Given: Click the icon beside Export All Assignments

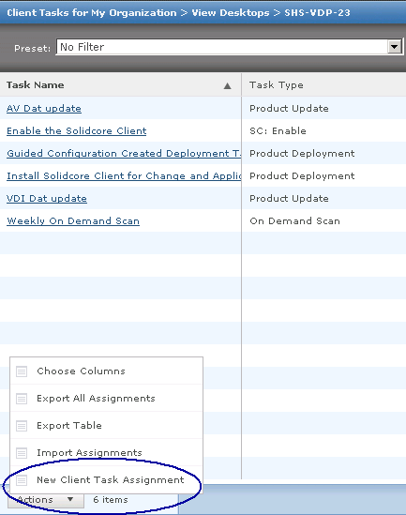Looking at the screenshot, I should point(22,399).
